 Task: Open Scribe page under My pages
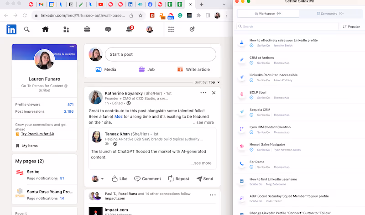(x=33, y=172)
